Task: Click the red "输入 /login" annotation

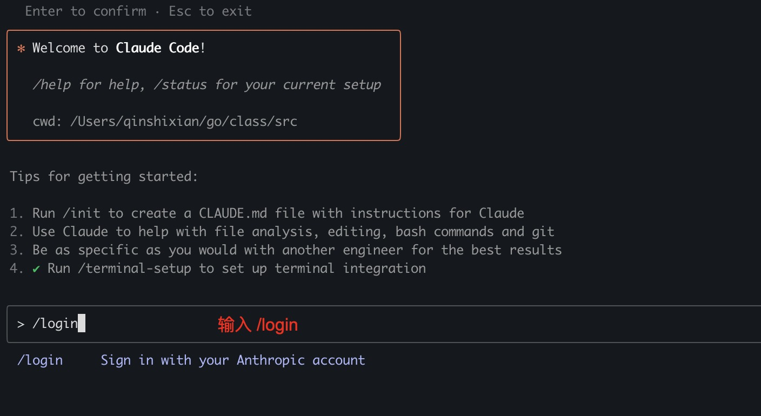Action: (258, 325)
